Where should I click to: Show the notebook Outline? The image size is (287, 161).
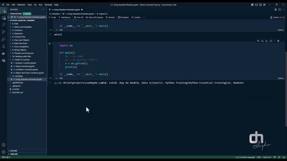pos(136,17)
